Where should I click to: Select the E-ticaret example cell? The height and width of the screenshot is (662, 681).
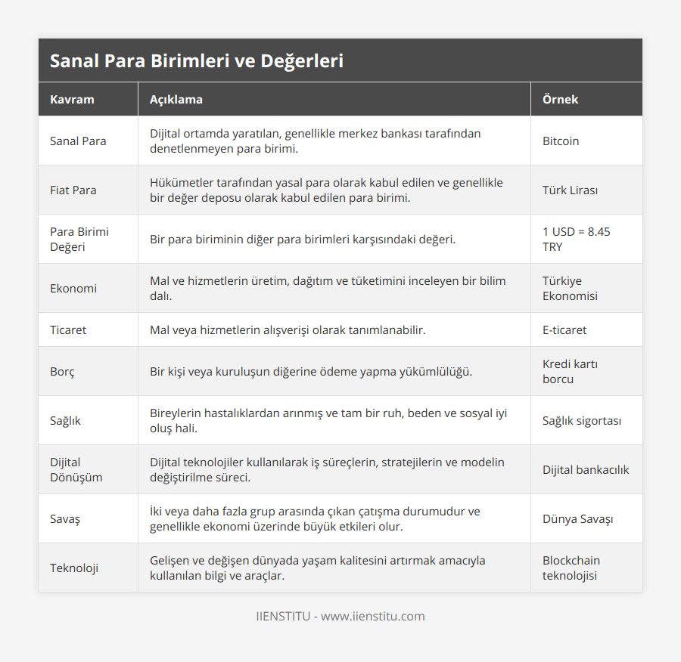(564, 329)
